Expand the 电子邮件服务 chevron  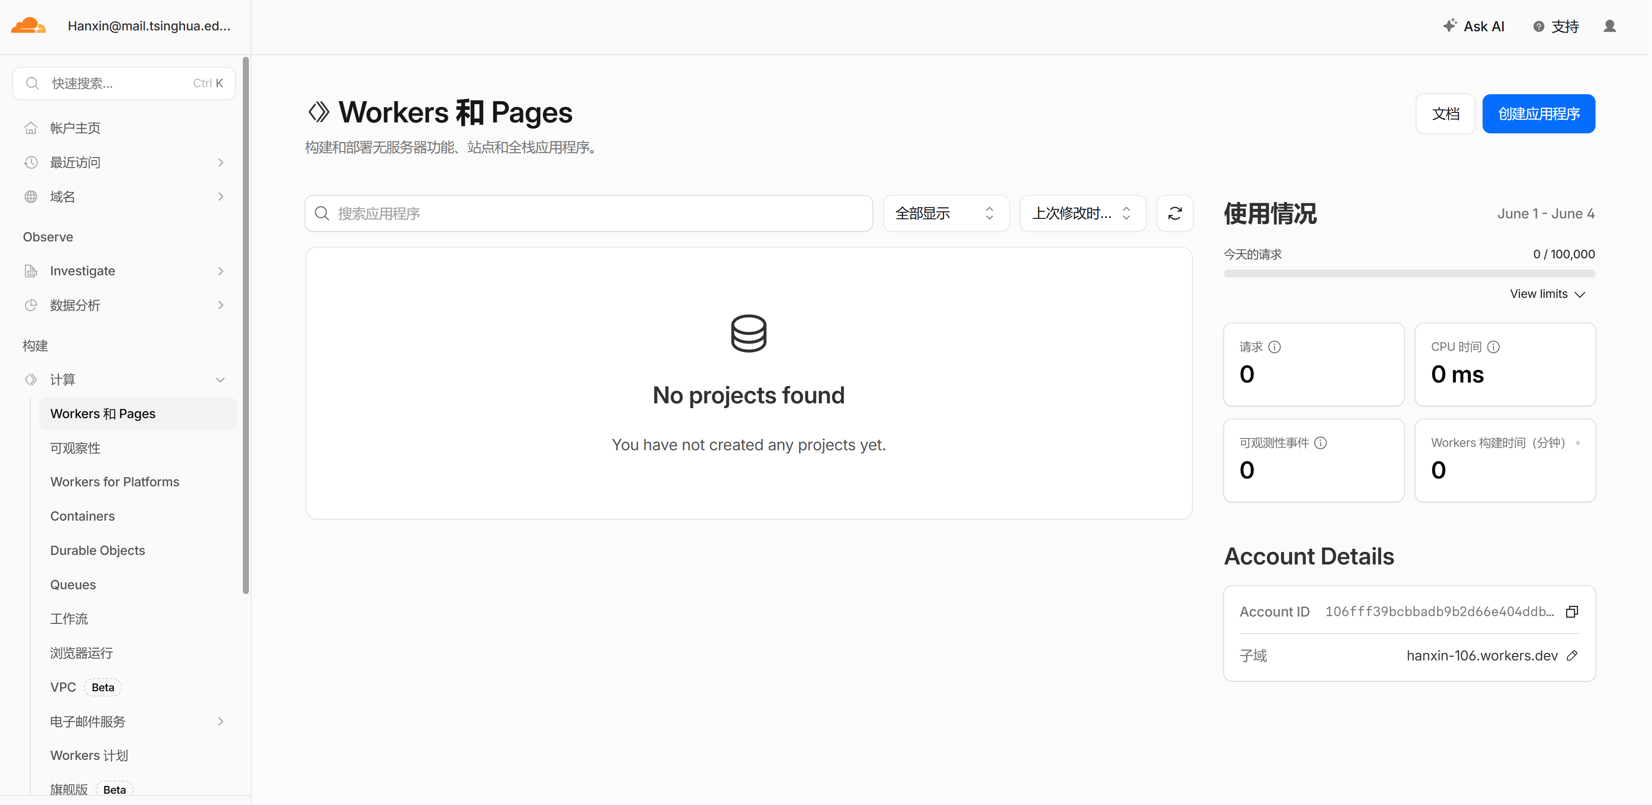221,722
